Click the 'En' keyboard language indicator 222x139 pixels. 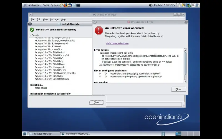pyautogui.click(x=193, y=5)
